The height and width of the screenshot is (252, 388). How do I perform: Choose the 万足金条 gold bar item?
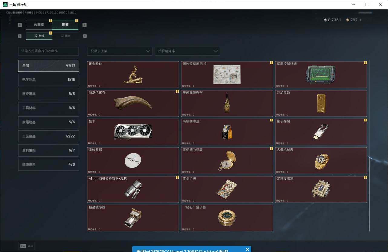pyautogui.click(x=321, y=103)
